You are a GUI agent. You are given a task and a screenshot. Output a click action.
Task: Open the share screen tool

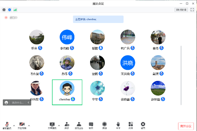(52, 125)
